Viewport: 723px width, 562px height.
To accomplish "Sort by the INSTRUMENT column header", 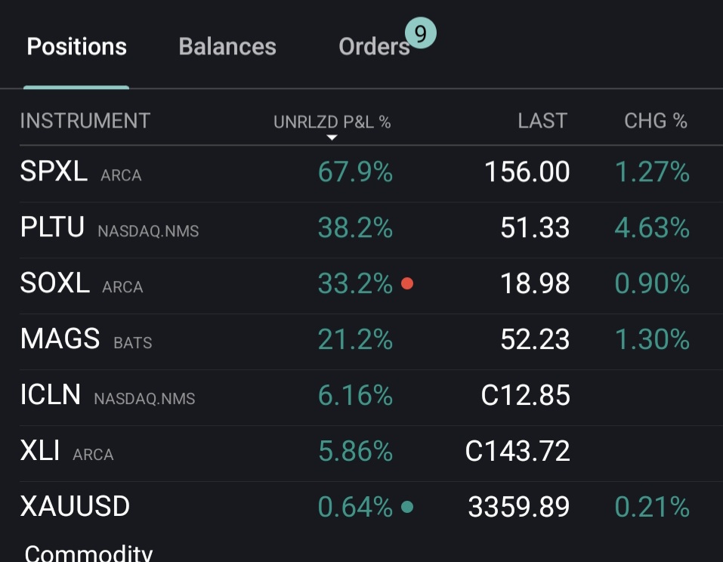I will pos(85,121).
